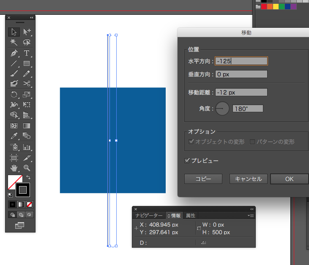Select the Width tool
This screenshot has height=265, width=309.
click(14, 105)
